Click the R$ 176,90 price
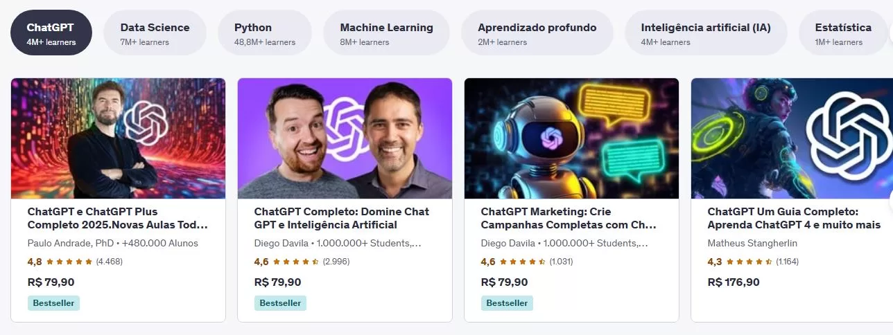The image size is (893, 335). point(734,282)
